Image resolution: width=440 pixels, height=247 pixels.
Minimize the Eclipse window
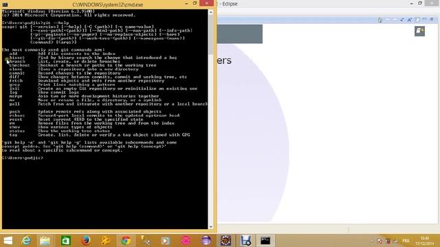[411, 3]
